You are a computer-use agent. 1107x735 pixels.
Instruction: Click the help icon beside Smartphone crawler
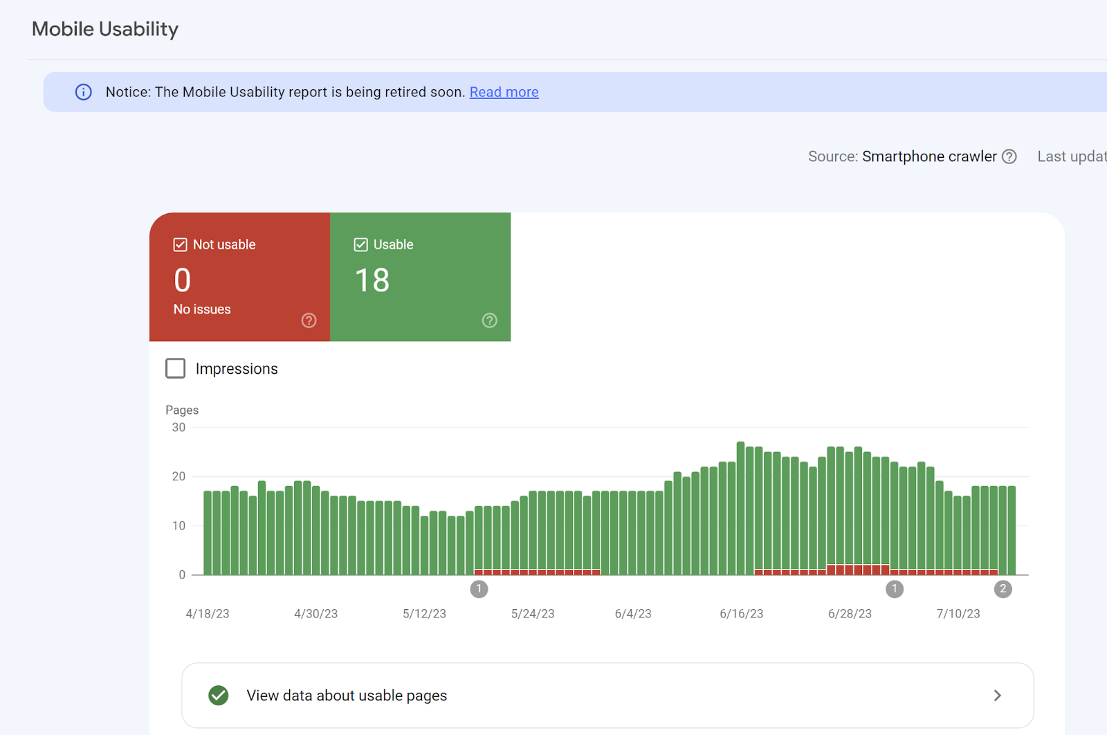(1009, 156)
